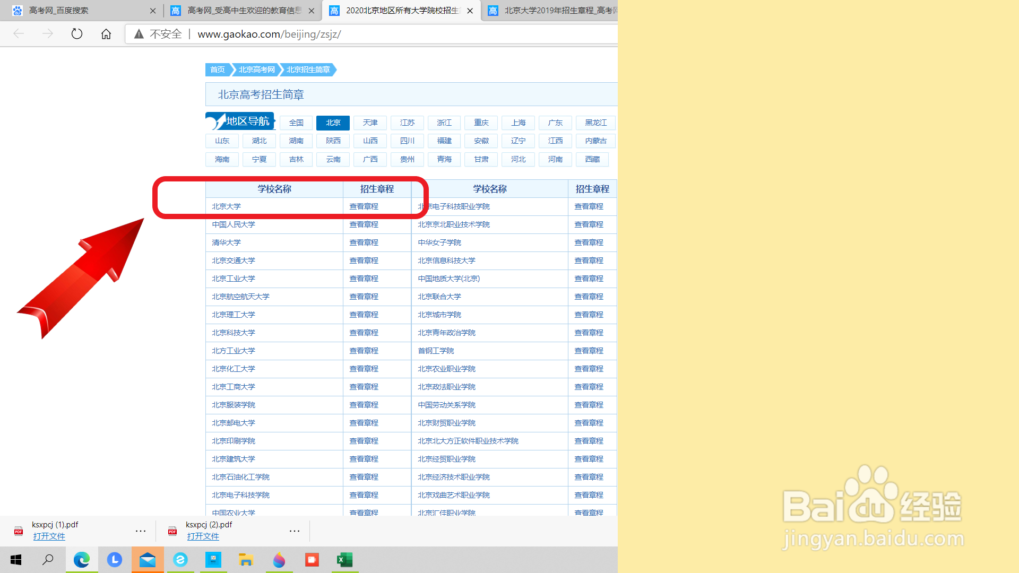Open the teal notes app in taskbar
This screenshot has width=1019, height=573.
(213, 560)
